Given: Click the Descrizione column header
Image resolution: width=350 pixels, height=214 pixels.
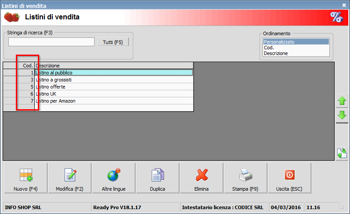Looking at the screenshot, I should (114, 66).
